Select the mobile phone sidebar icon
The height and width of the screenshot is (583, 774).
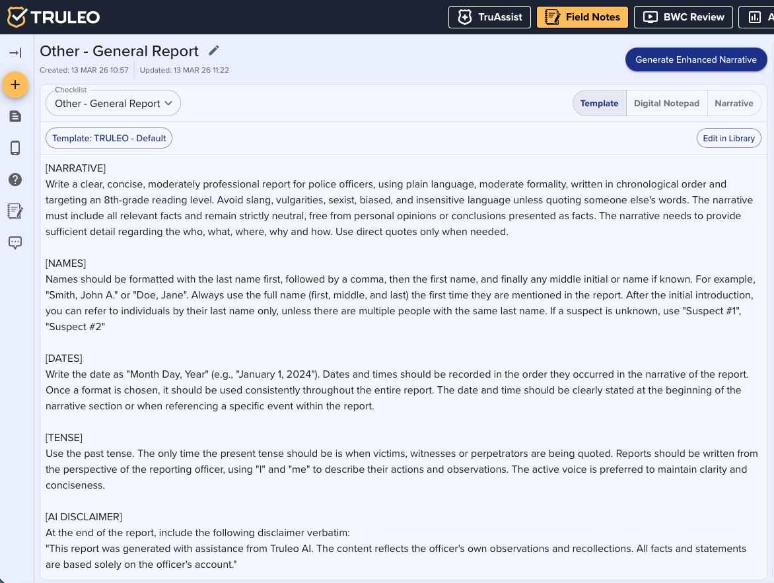[x=15, y=148]
